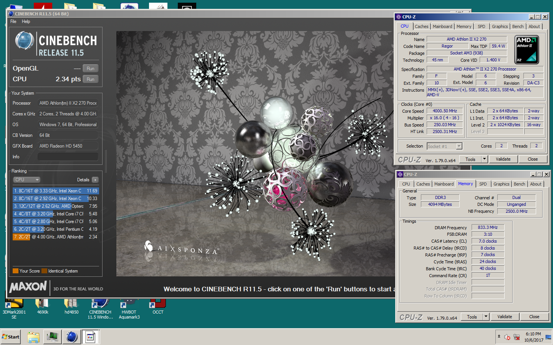Switch to SPD tab in upper CPU-Z
The image size is (553, 345).
tap(482, 26)
